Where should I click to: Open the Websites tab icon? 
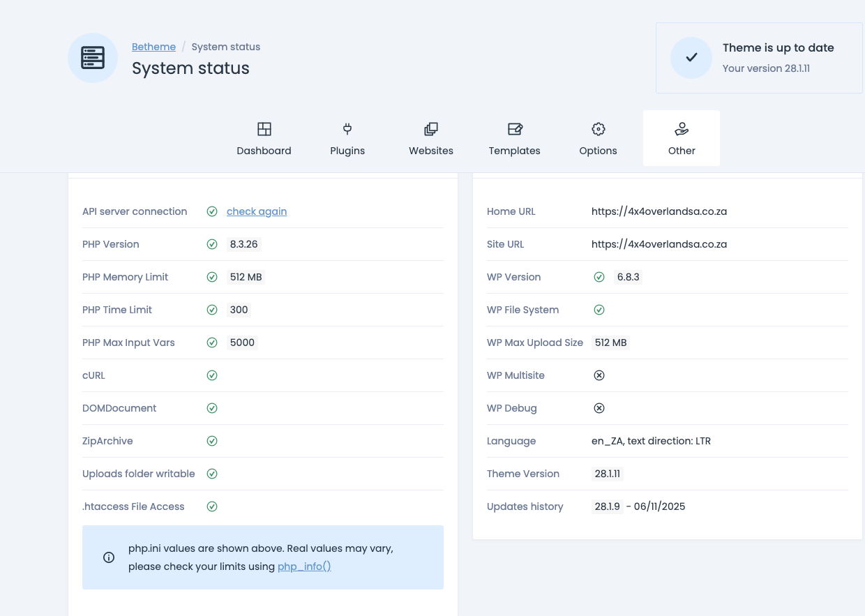tap(431, 130)
